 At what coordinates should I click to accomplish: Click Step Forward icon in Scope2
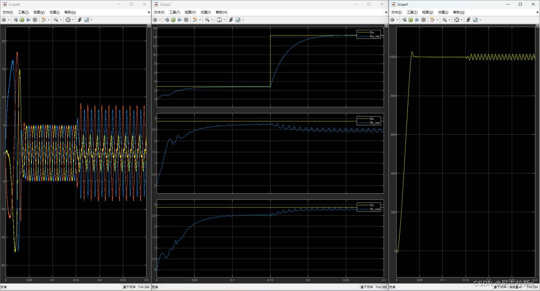coord(179,20)
